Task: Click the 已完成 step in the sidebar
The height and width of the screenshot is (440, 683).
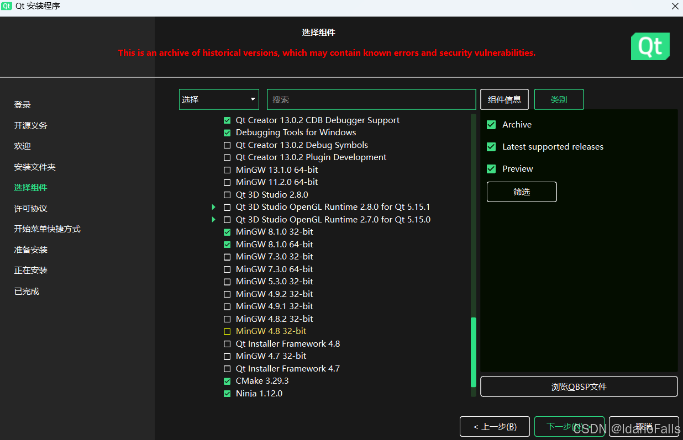Action: [x=27, y=291]
